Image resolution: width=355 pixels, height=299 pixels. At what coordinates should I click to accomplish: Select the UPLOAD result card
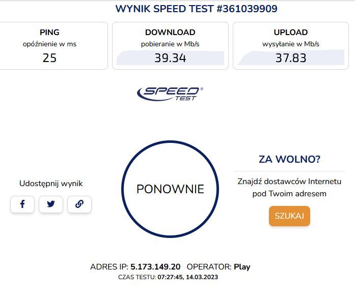[x=291, y=46]
